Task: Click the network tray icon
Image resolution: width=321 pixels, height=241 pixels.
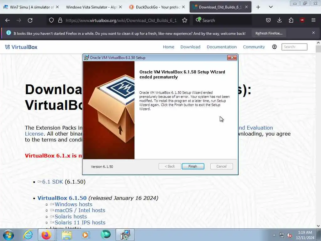Action: pos(282,235)
